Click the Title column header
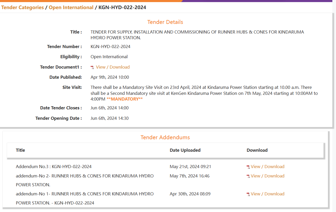 pyautogui.click(x=20, y=150)
